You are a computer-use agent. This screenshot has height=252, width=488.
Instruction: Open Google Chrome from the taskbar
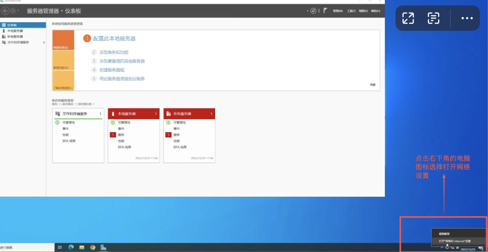[93, 247]
